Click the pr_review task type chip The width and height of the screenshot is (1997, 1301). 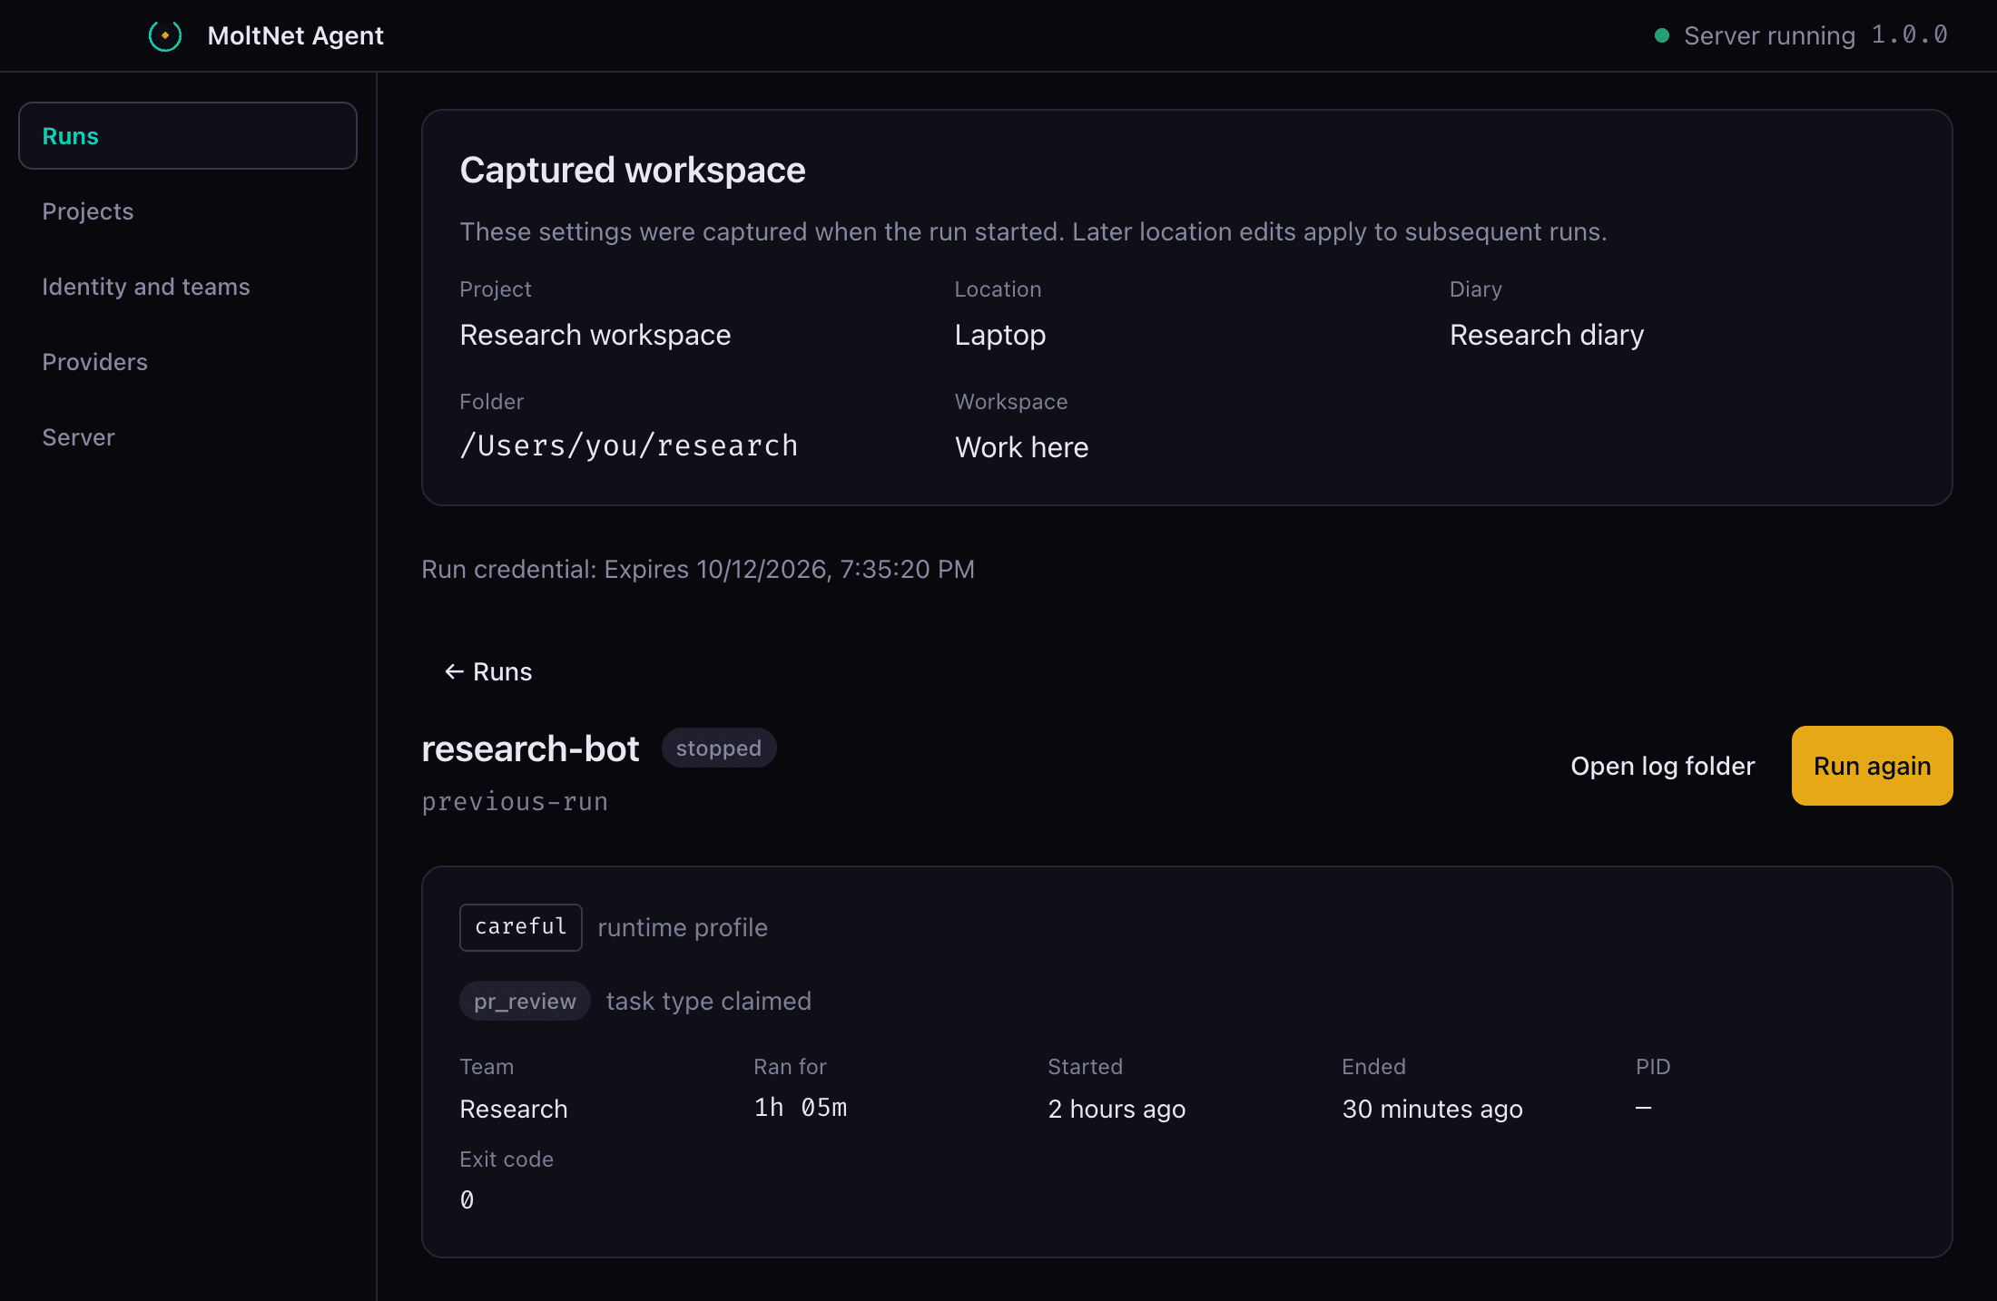click(x=525, y=1001)
